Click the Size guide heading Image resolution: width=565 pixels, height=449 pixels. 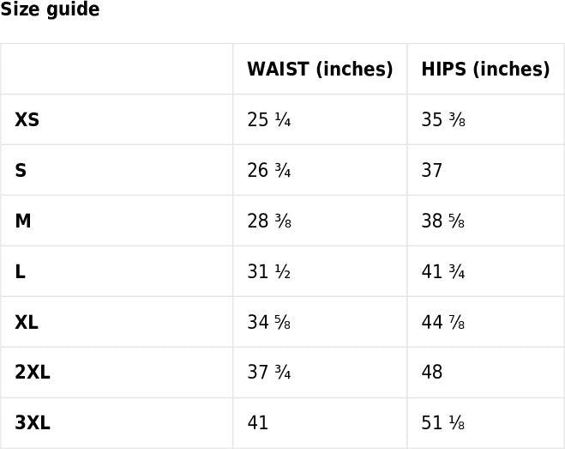[x=50, y=10]
